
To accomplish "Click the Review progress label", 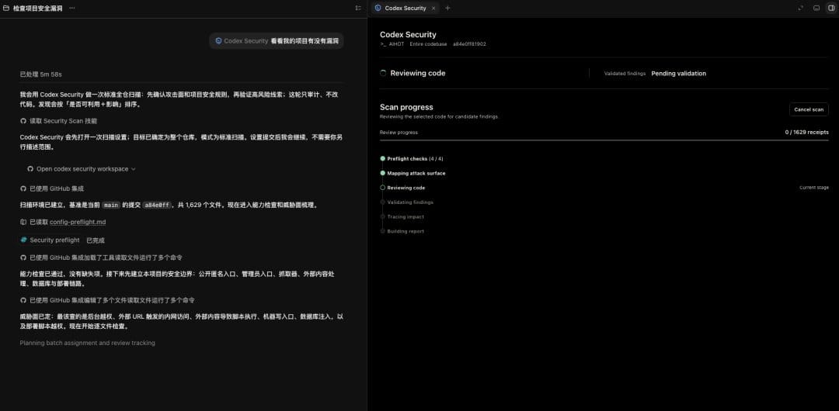I will pos(399,132).
